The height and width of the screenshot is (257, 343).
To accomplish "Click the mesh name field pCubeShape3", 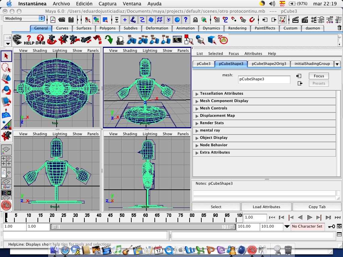I will click(x=264, y=79).
